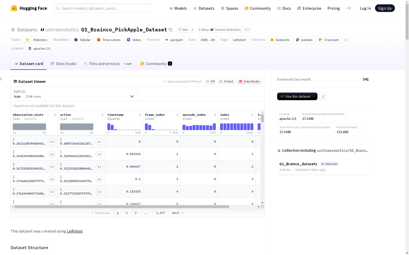This screenshot has width=409, height=255.
Task: Expand the first observation.state cell with its braces icon
Action: pyautogui.click(x=52, y=142)
